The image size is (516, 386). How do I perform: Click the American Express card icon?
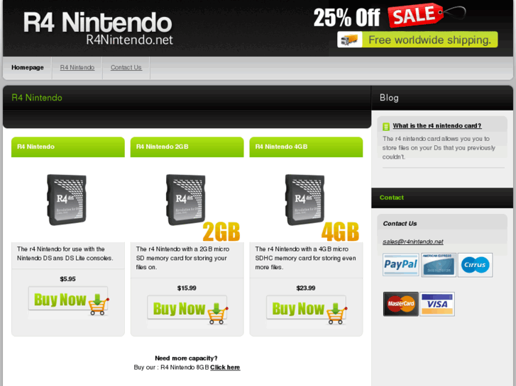pyautogui.click(x=439, y=265)
